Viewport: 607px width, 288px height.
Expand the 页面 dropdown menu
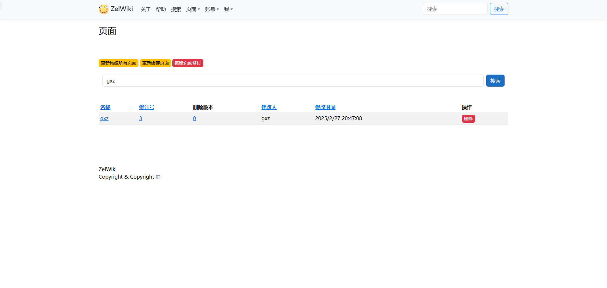click(x=193, y=9)
